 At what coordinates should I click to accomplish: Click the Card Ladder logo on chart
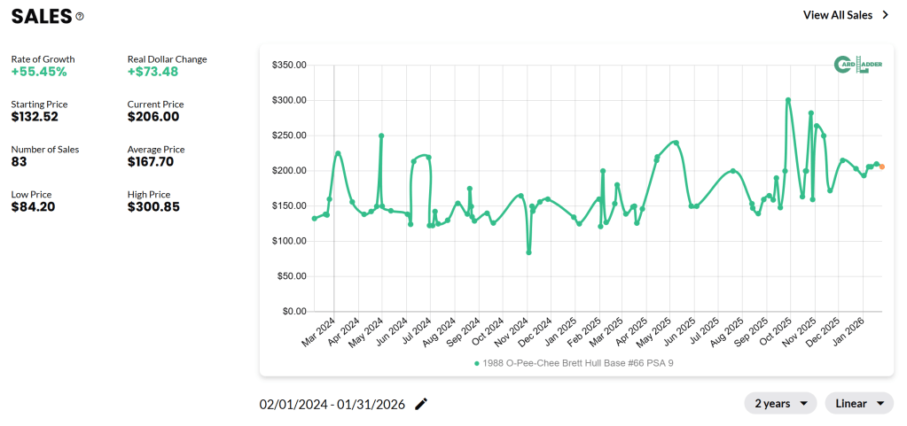click(857, 65)
